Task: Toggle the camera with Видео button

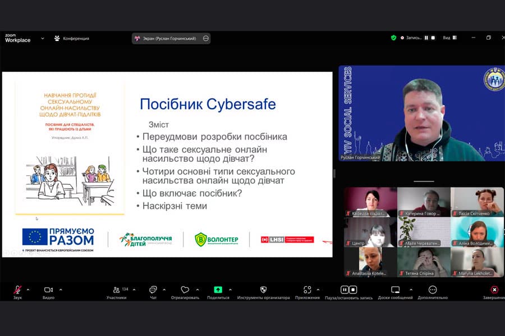Action: [48, 290]
